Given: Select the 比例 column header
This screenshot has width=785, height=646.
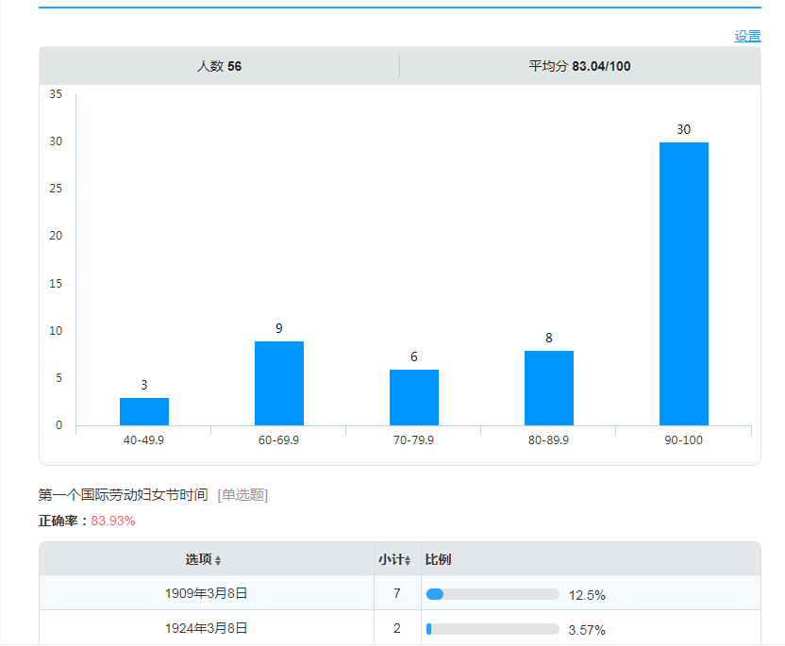Looking at the screenshot, I should coord(438,559).
